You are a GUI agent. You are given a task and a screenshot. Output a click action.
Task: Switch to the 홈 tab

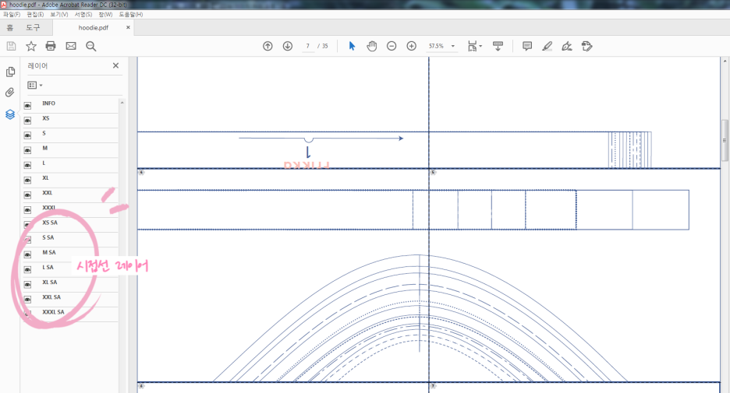tap(10, 27)
